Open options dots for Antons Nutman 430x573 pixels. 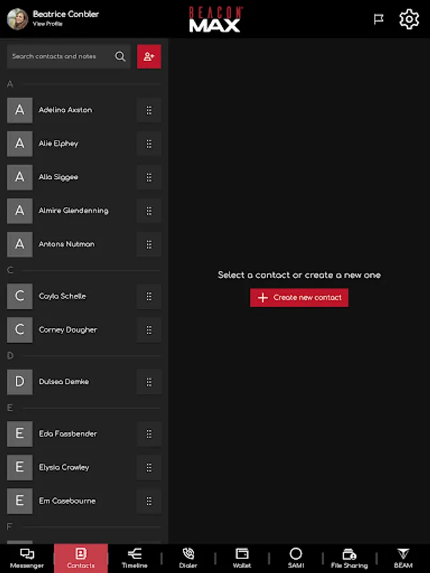149,244
